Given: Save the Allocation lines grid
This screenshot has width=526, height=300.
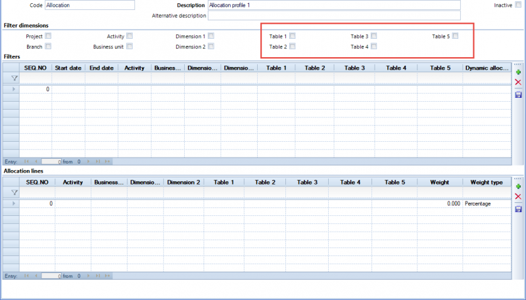Looking at the screenshot, I should (518, 209).
